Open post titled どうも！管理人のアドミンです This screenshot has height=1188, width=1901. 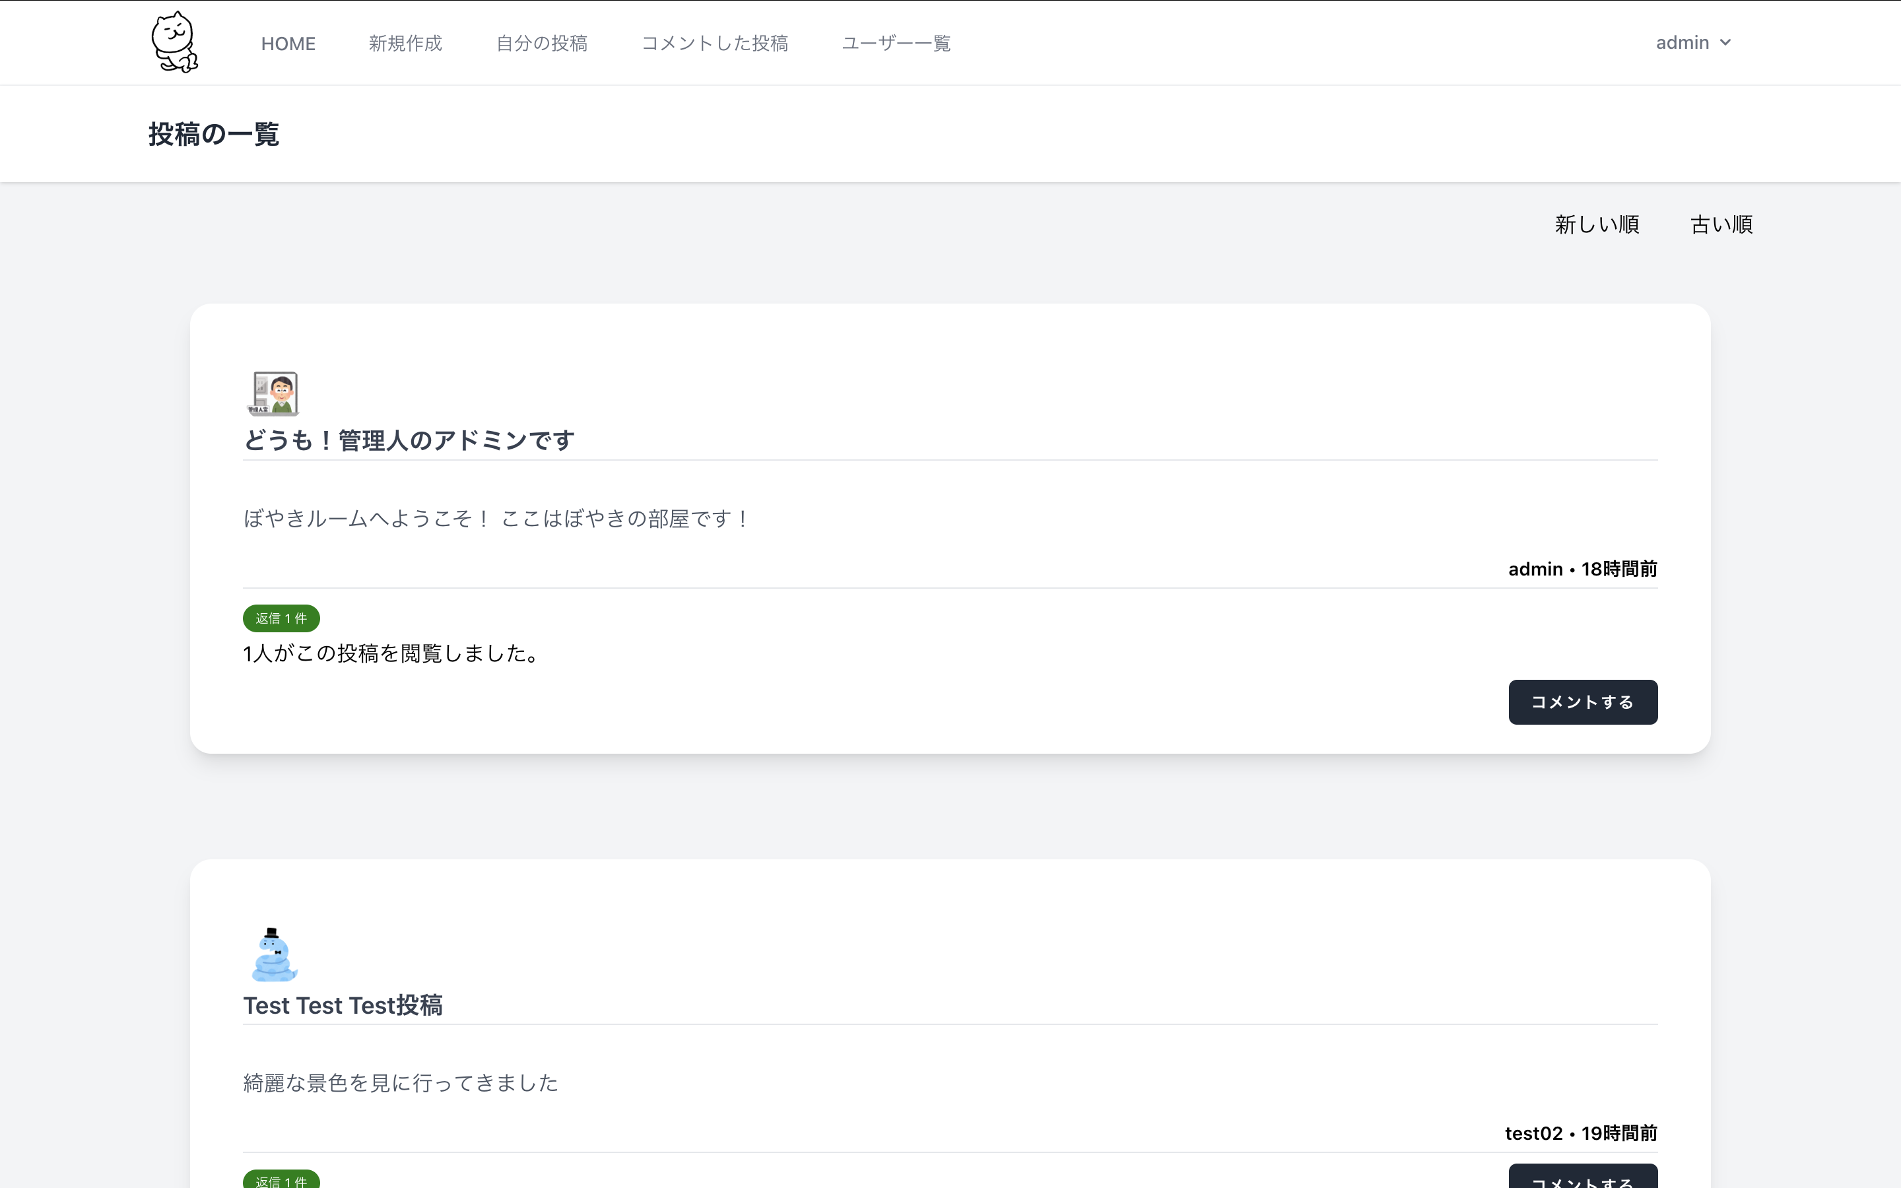(409, 440)
